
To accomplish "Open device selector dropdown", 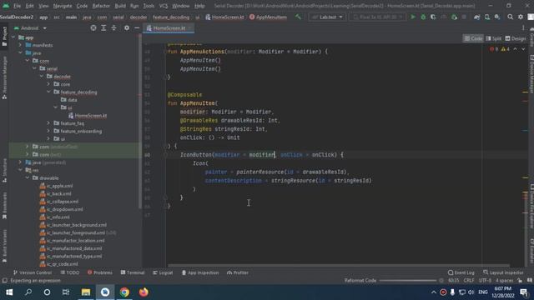I will click(377, 17).
